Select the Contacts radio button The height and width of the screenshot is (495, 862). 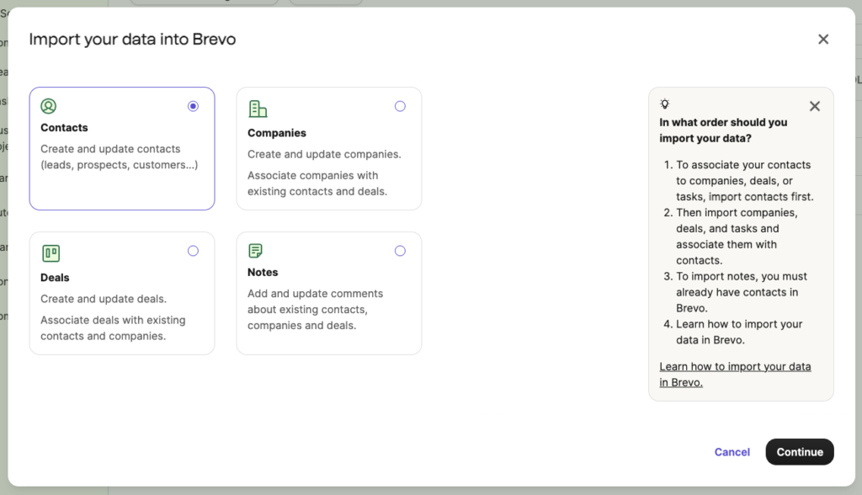(193, 106)
